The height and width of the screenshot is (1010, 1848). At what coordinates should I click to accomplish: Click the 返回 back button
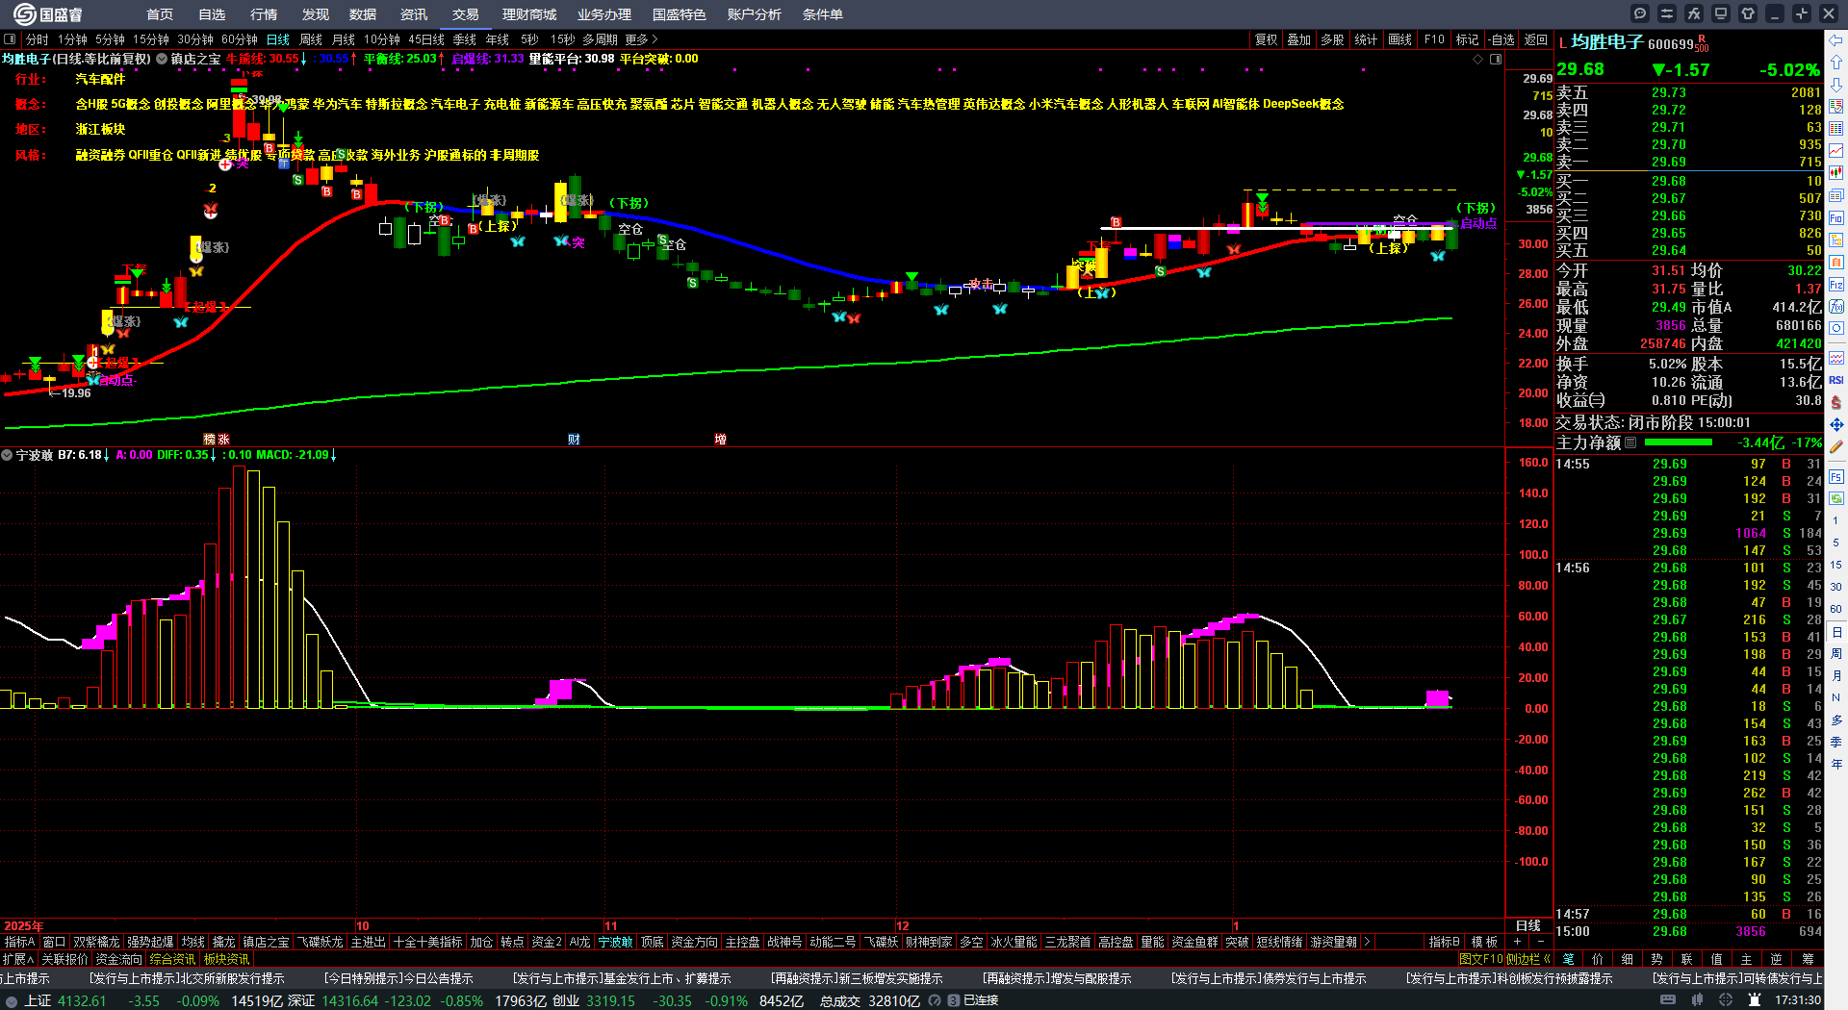1536,39
